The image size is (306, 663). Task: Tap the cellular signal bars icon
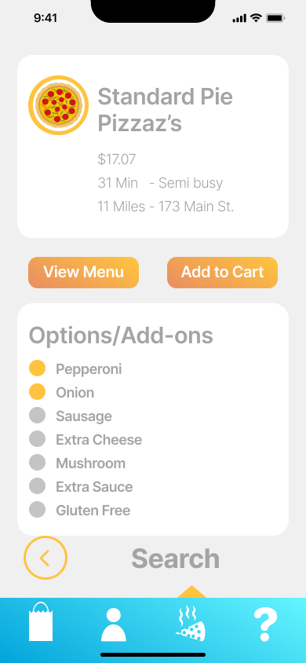(239, 19)
